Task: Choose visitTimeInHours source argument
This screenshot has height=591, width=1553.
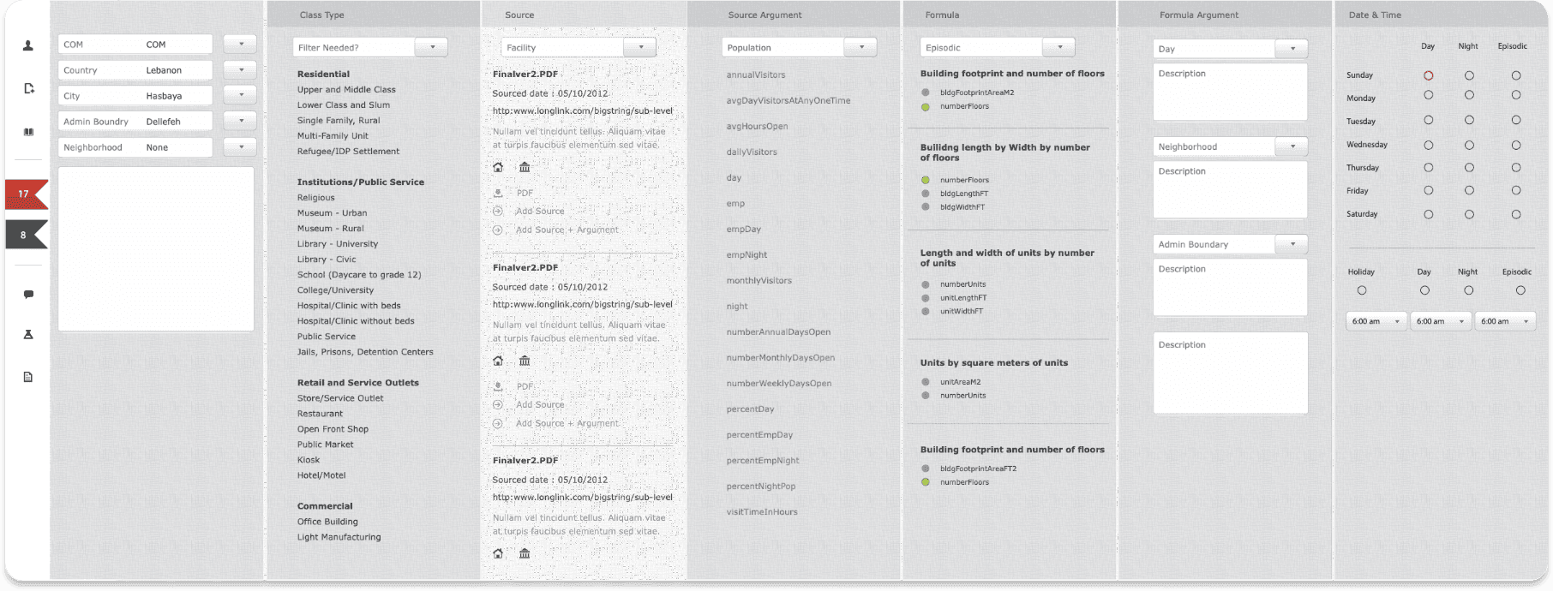Action: coord(762,511)
